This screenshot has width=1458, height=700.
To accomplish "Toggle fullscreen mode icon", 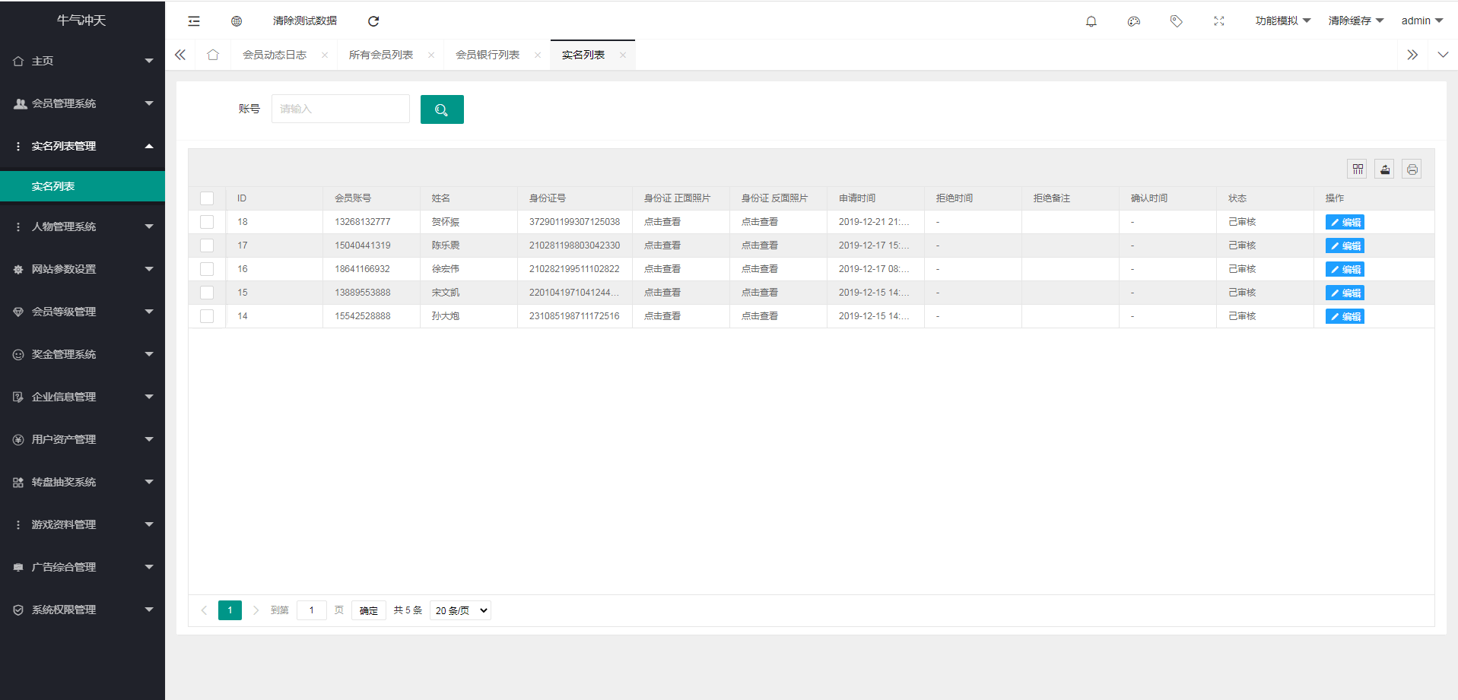I will pos(1218,21).
